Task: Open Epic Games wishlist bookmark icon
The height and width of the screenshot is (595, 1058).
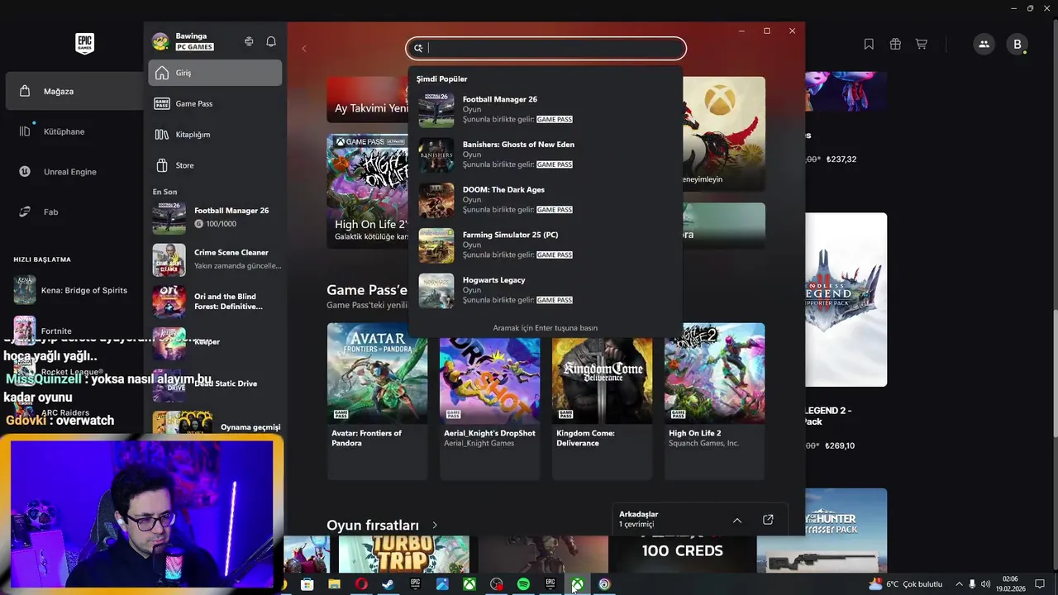Action: click(869, 44)
